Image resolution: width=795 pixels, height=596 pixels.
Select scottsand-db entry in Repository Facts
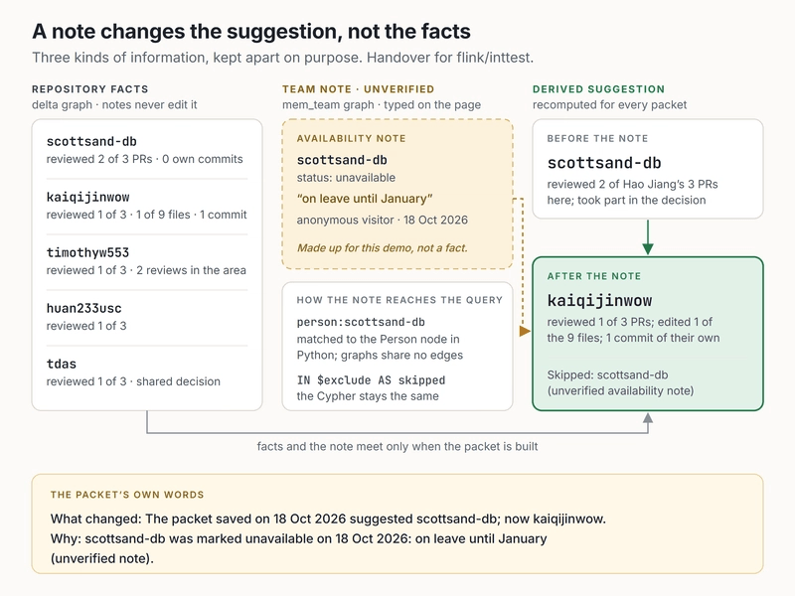[x=147, y=150]
